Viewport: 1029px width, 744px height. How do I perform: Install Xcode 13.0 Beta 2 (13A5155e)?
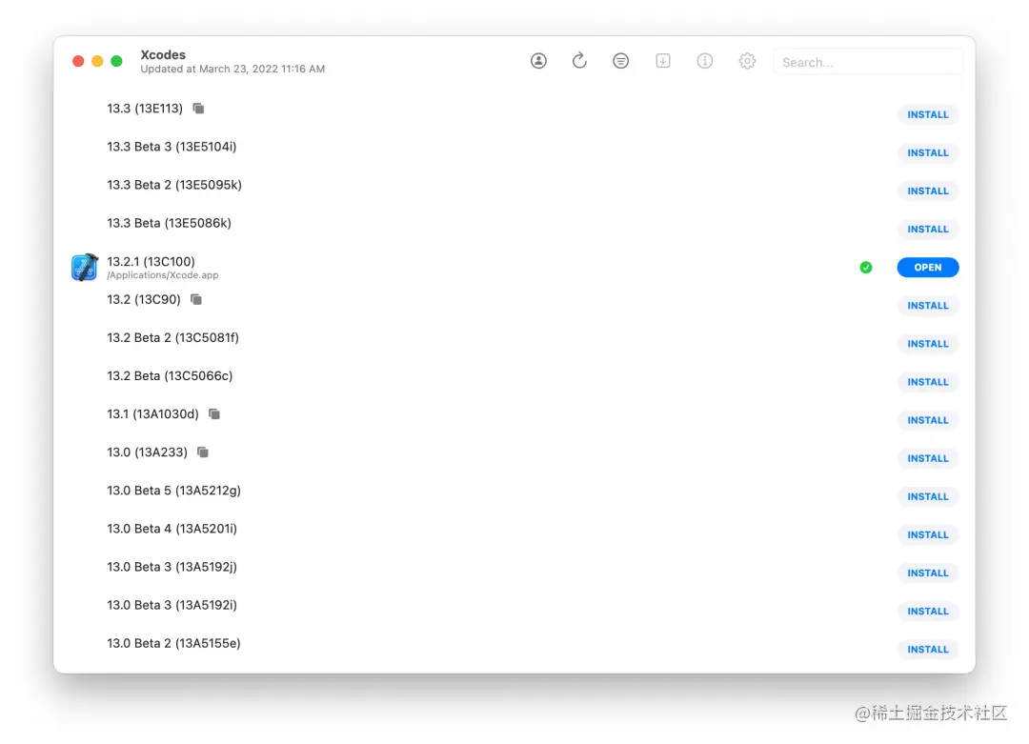927,650
